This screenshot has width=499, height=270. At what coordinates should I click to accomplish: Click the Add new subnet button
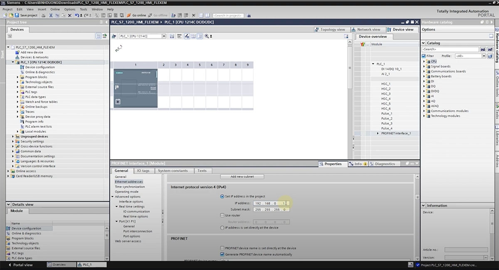coord(242,177)
